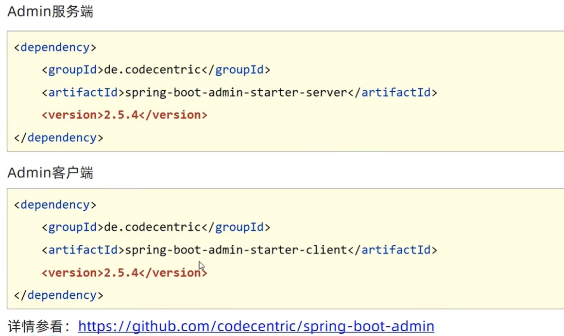Click the opening artifactId tag in server block
The width and height of the screenshot is (564, 336).
click(83, 92)
